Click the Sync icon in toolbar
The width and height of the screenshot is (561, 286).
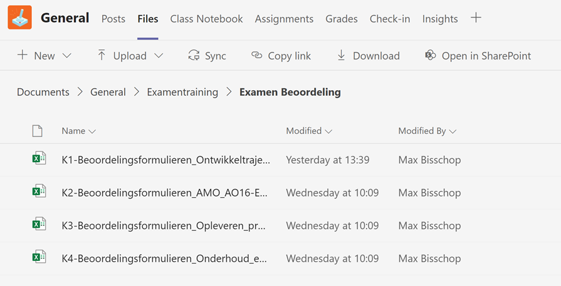coord(194,55)
